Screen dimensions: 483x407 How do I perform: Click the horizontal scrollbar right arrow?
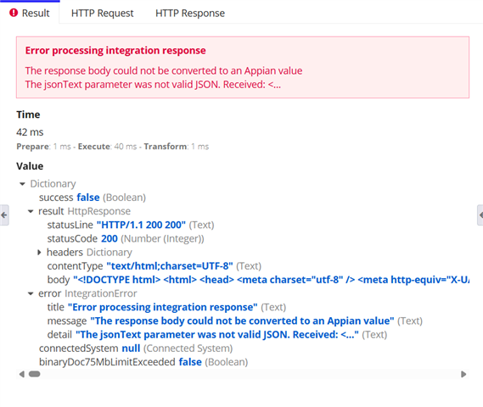pos(463,374)
